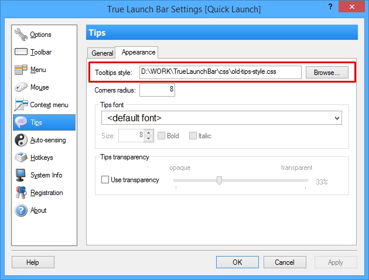Open the Menu settings icon
Image resolution: width=369 pixels, height=280 pixels.
(21, 70)
